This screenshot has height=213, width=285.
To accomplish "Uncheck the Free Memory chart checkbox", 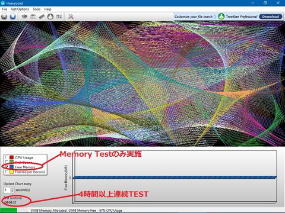I will point(7,167).
